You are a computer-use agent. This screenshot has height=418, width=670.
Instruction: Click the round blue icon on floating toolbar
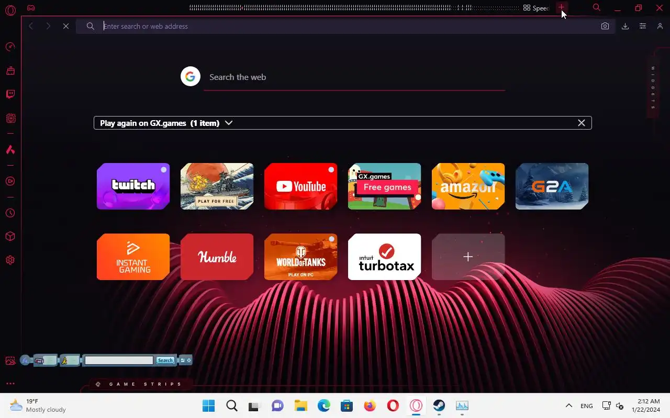click(x=25, y=360)
